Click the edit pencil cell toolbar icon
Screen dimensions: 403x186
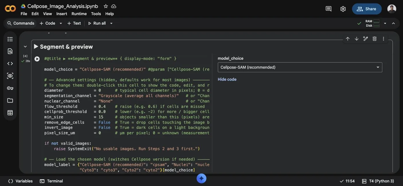click(366, 39)
